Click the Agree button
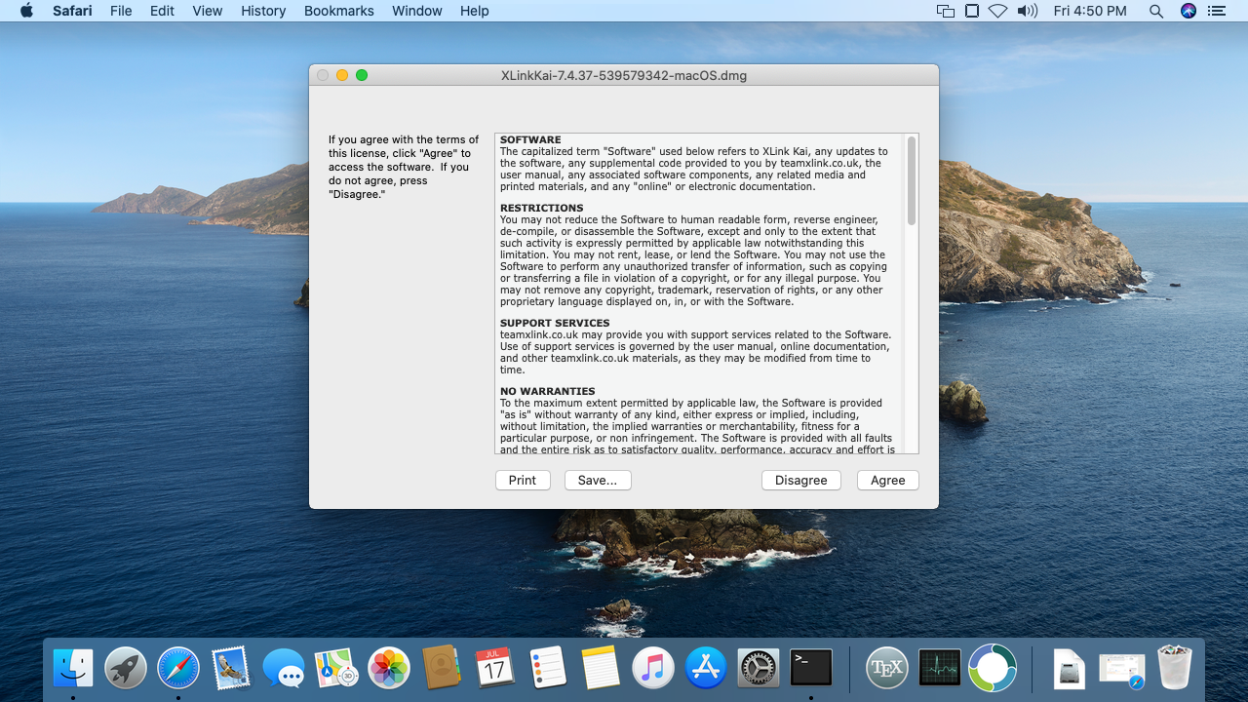Image resolution: width=1248 pixels, height=702 pixels. [x=887, y=480]
